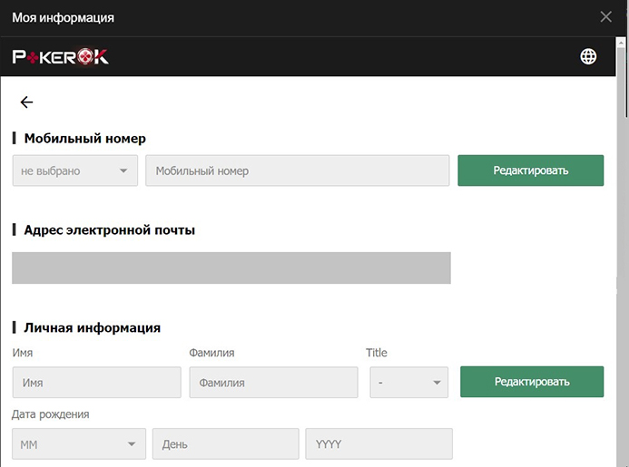Click the PokerOK logo

(x=61, y=57)
